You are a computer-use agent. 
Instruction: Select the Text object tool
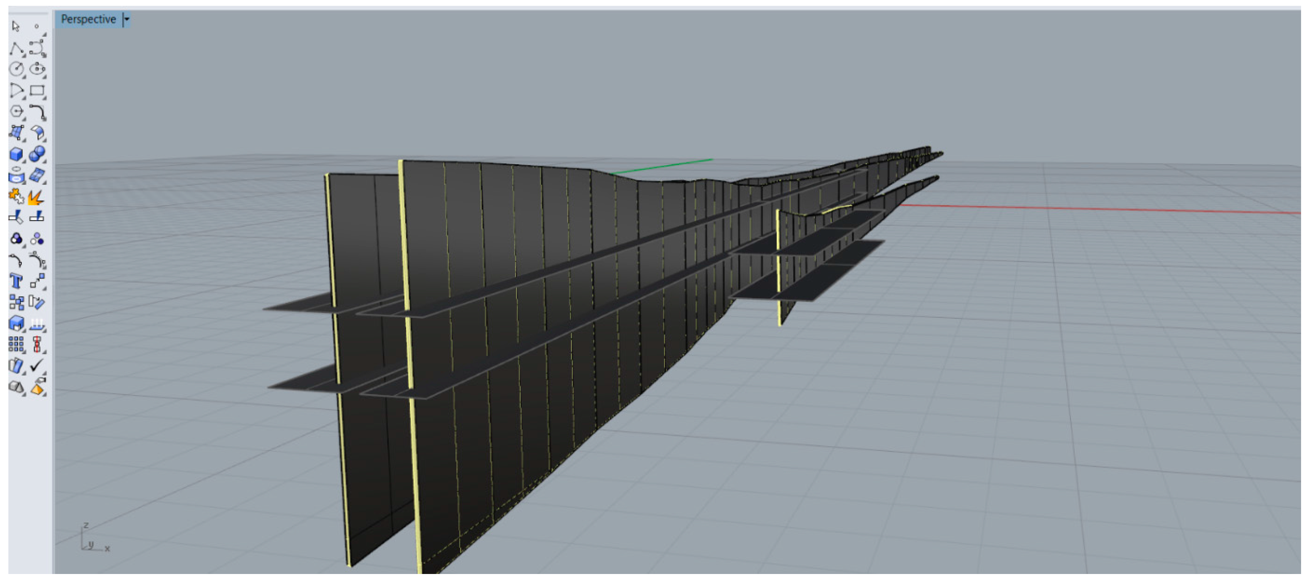tap(16, 282)
